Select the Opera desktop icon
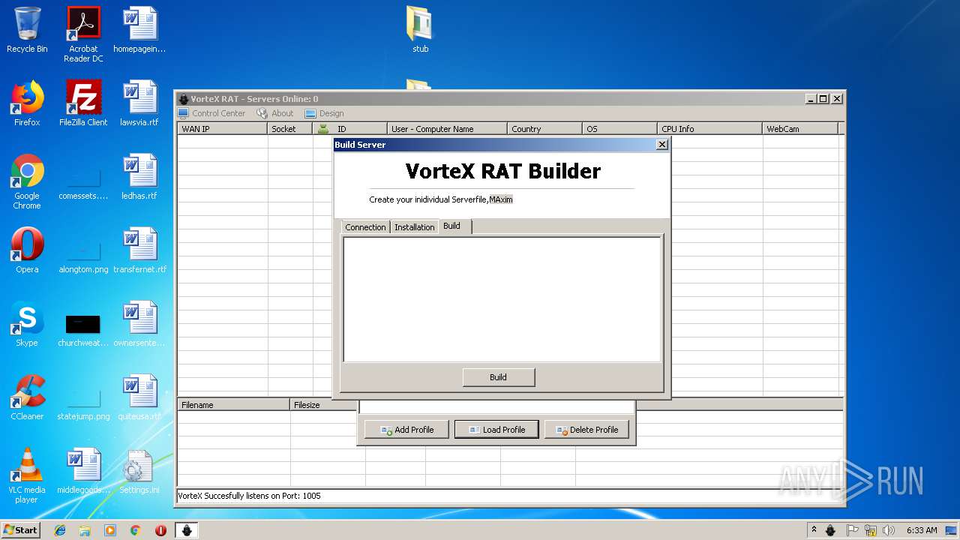960x540 pixels. pyautogui.click(x=27, y=250)
